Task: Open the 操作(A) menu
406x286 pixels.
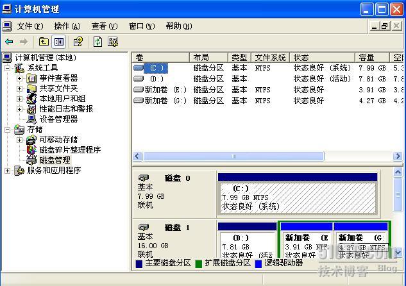Action: (67, 26)
